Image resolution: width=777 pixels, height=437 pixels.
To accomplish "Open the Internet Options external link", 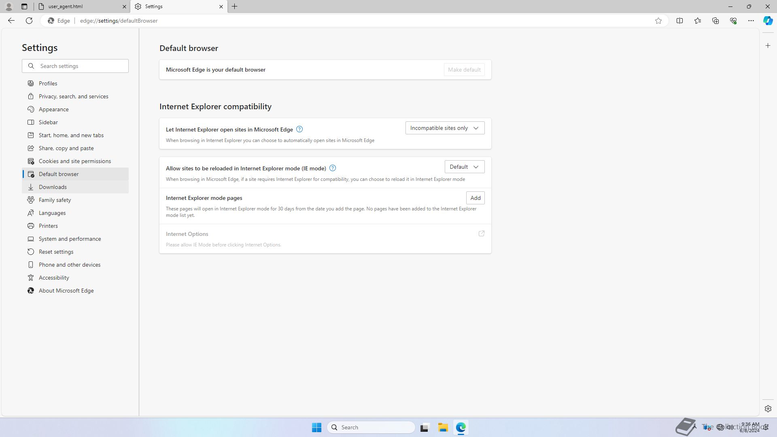I will (481, 233).
